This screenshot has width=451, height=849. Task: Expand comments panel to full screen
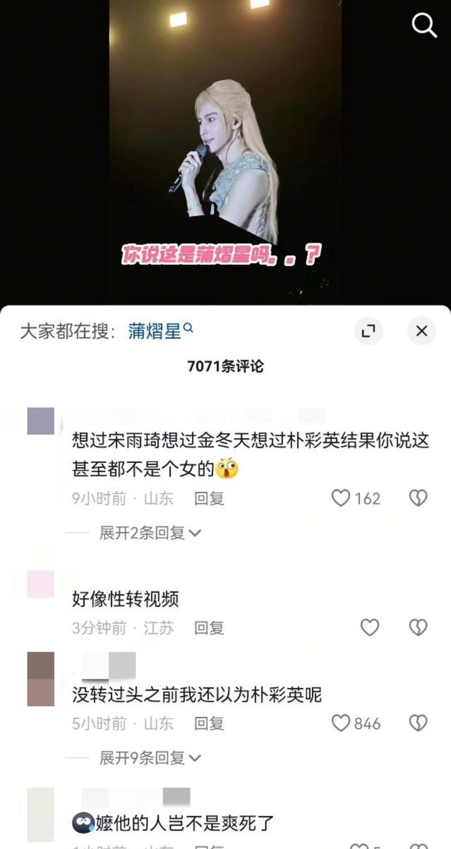(368, 331)
